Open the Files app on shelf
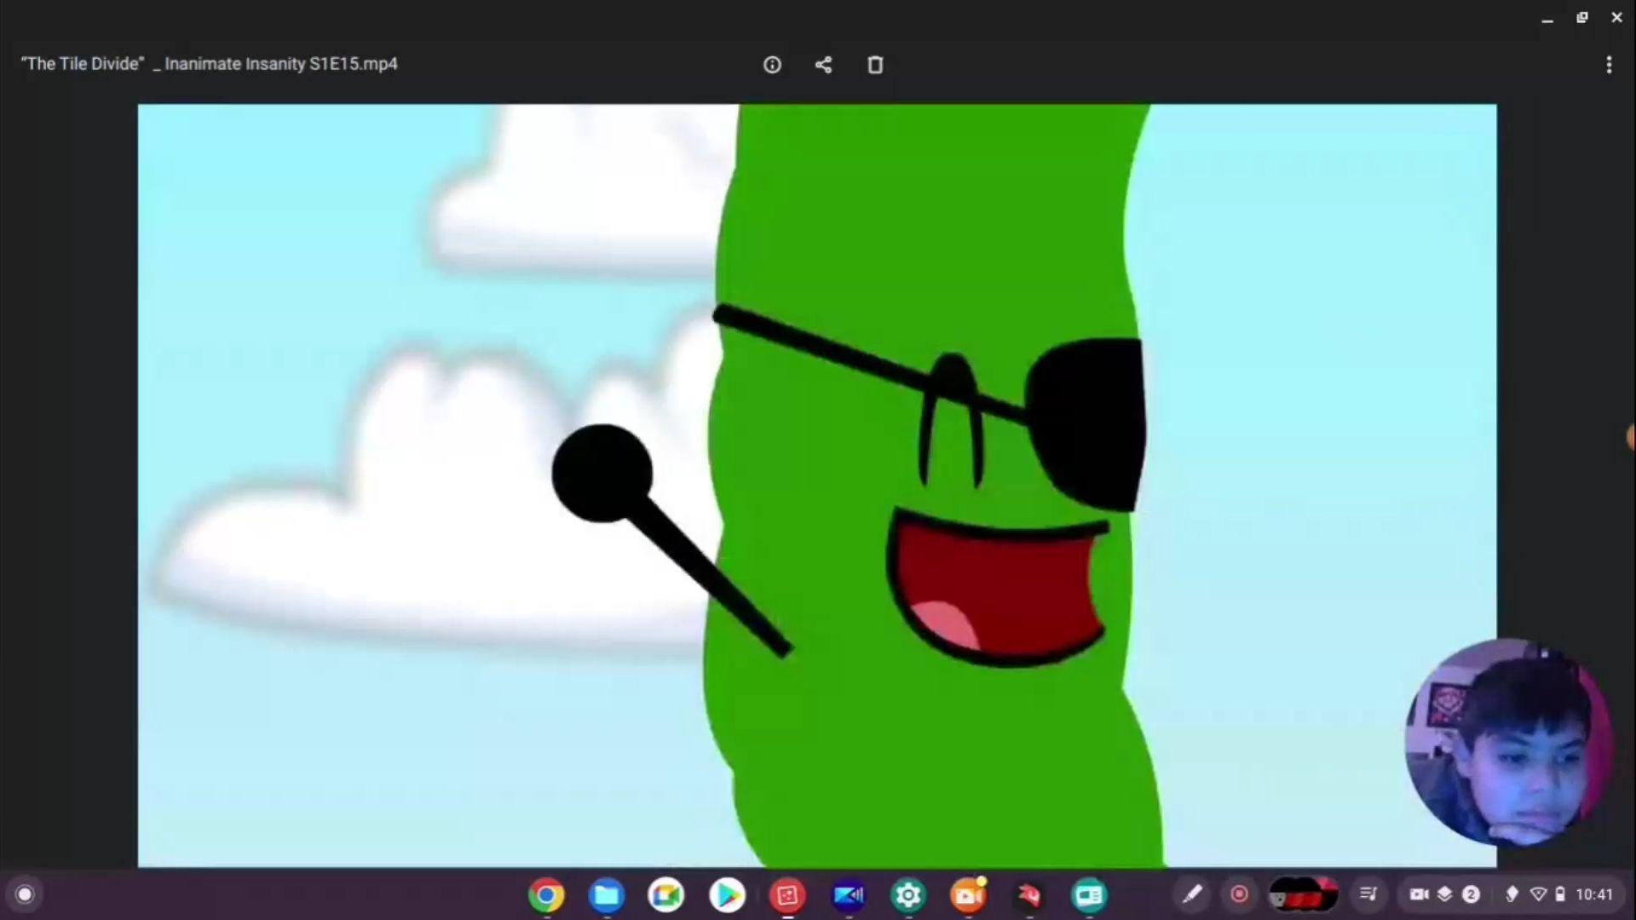The height and width of the screenshot is (920, 1636). coord(607,895)
